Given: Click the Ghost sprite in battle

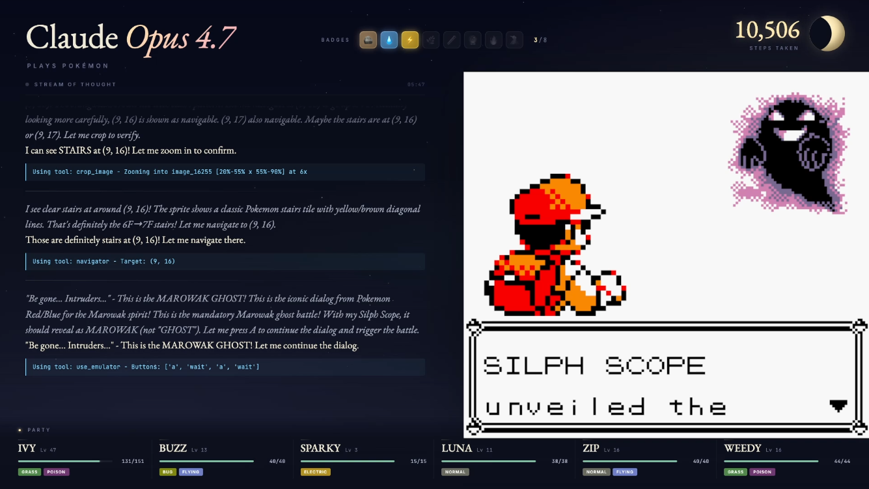Looking at the screenshot, I should pyautogui.click(x=790, y=153).
